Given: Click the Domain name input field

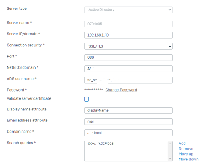Looking at the screenshot, I should pos(129,133).
